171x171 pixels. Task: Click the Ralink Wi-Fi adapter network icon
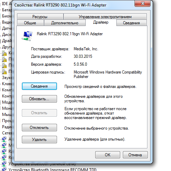[x=27, y=36]
